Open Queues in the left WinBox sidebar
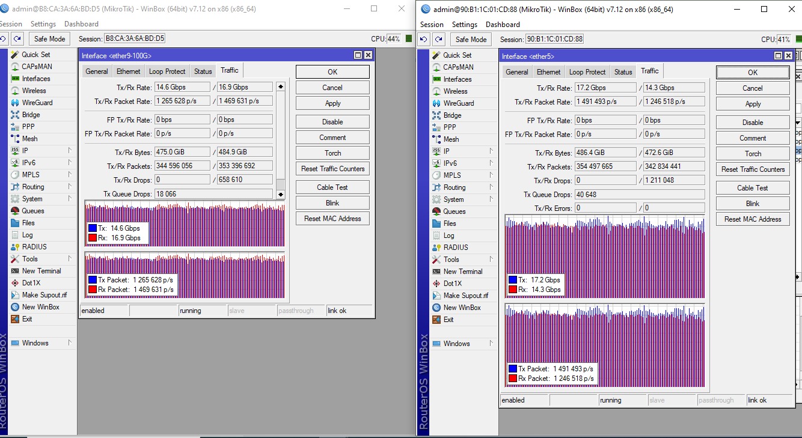 [x=33, y=211]
